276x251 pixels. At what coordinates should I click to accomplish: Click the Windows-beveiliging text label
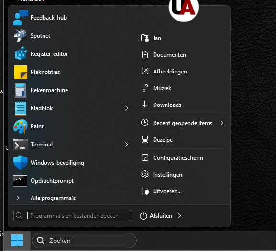click(57, 163)
